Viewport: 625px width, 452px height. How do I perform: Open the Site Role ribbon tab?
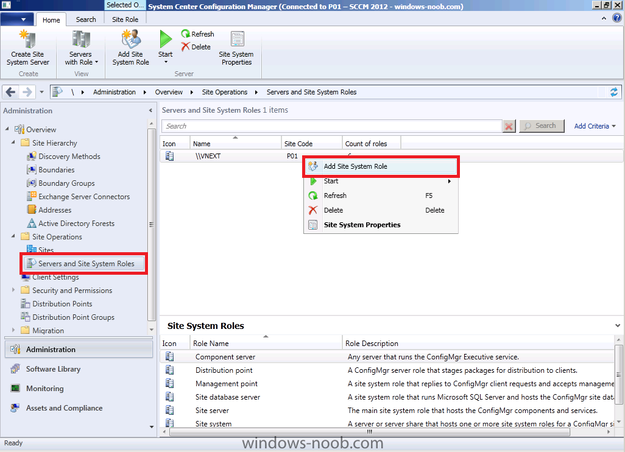point(125,19)
